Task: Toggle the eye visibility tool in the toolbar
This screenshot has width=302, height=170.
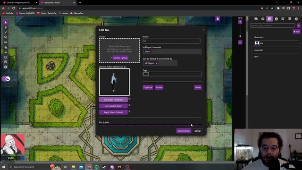Action: click(x=6, y=52)
